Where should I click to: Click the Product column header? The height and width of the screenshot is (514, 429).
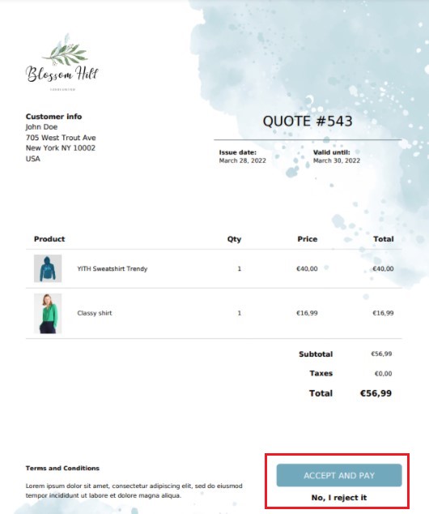click(49, 239)
